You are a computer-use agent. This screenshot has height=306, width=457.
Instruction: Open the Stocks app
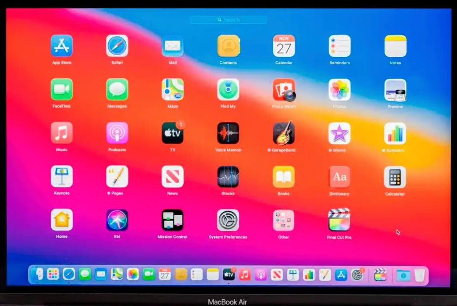pyautogui.click(x=228, y=177)
